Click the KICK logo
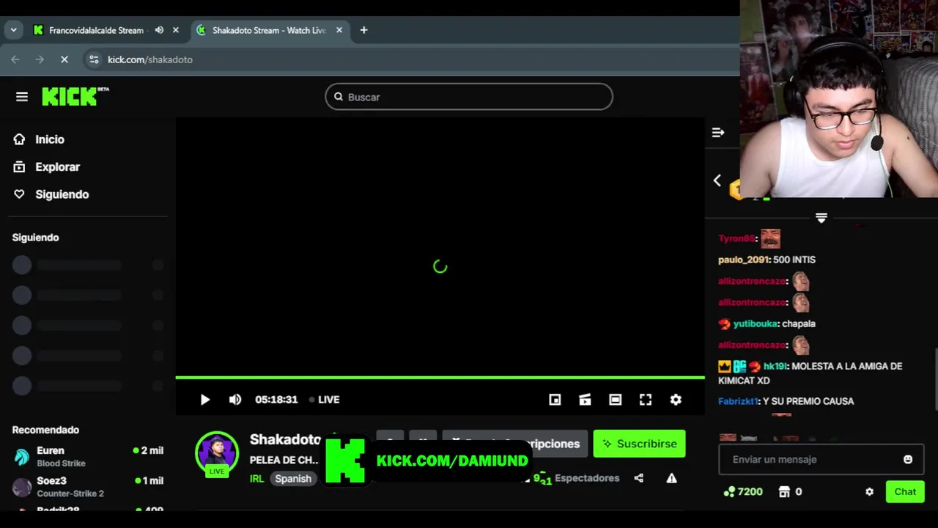The image size is (938, 528). 75,96
